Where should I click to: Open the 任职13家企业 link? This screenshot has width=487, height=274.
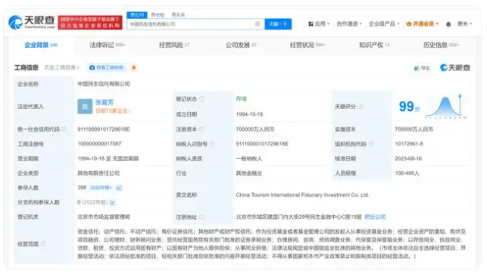click(x=113, y=111)
